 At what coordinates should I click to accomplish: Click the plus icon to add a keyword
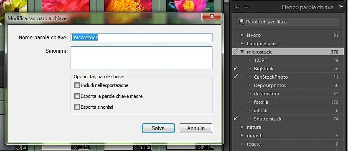tap(237, 8)
